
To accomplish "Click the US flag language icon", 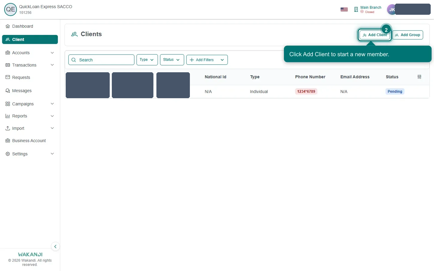I will (x=344, y=10).
